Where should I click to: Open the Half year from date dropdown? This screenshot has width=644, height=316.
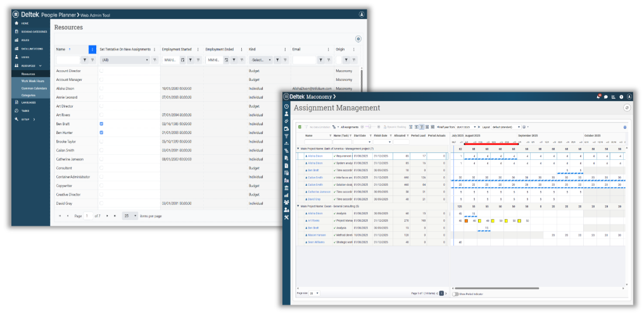(x=466, y=127)
